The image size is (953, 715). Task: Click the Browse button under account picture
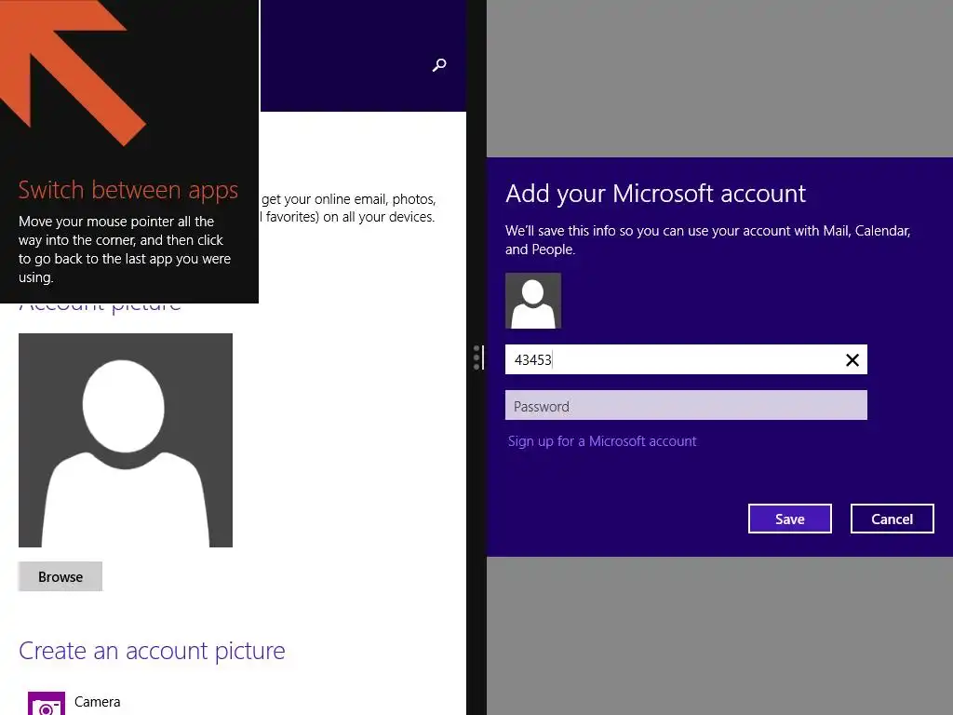[60, 576]
